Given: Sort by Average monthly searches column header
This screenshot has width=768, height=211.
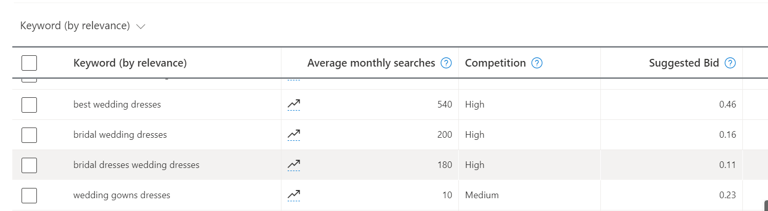Looking at the screenshot, I should tap(371, 64).
